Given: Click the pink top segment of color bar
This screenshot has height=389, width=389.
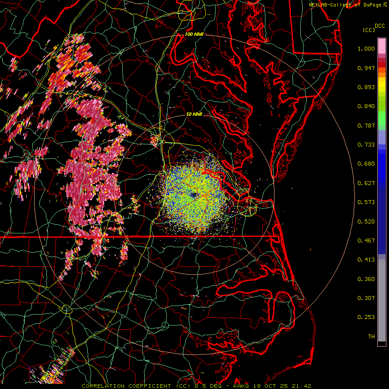Looking at the screenshot, I should (382, 46).
